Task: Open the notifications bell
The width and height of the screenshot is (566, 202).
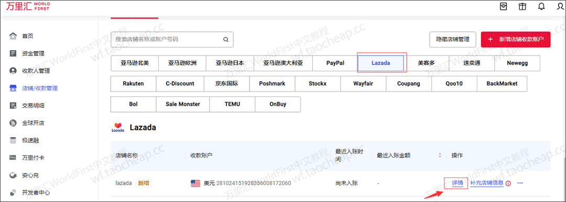Action: (541, 6)
